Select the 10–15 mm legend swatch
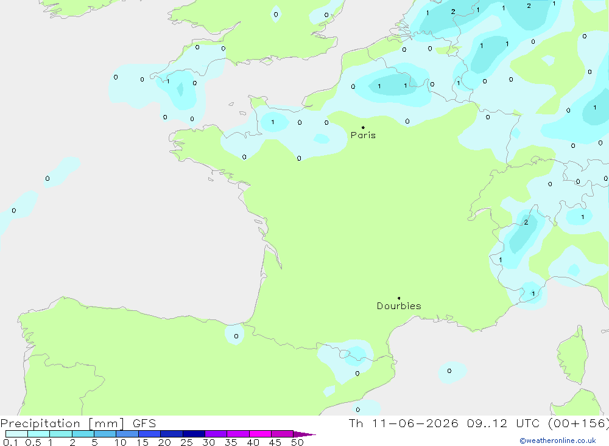 [x=127, y=434]
